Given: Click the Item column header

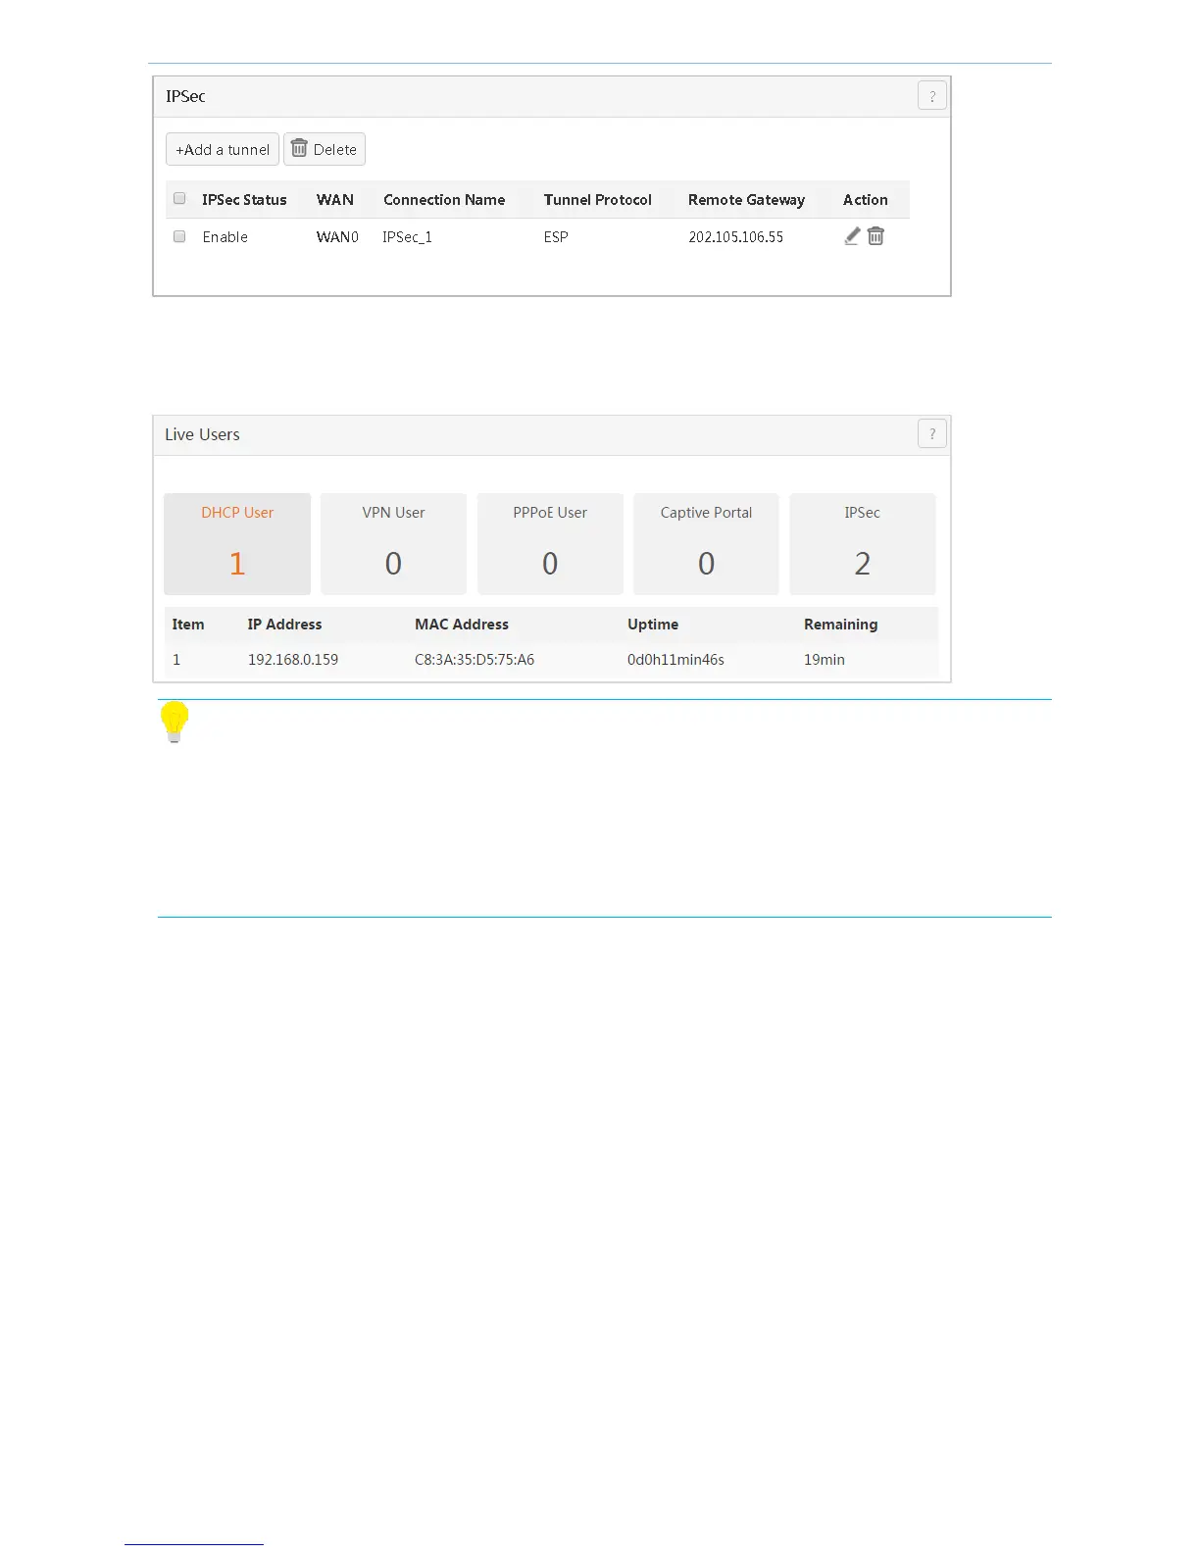Looking at the screenshot, I should (188, 625).
